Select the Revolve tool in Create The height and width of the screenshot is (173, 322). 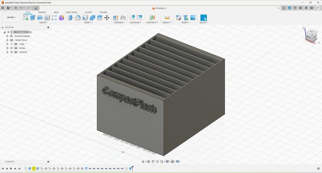[40, 18]
